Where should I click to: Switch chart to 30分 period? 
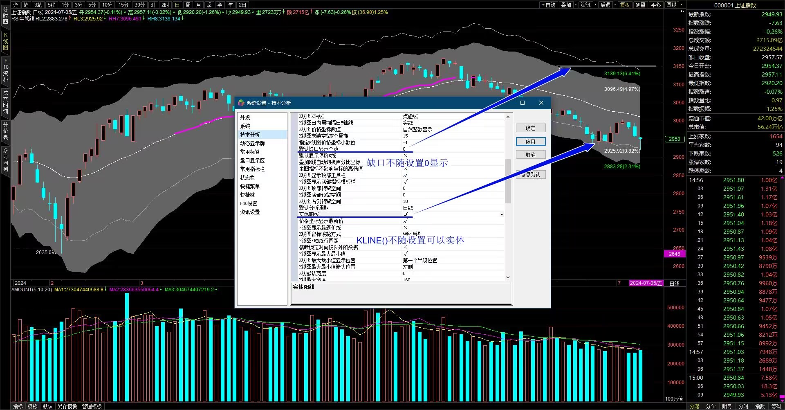point(140,5)
